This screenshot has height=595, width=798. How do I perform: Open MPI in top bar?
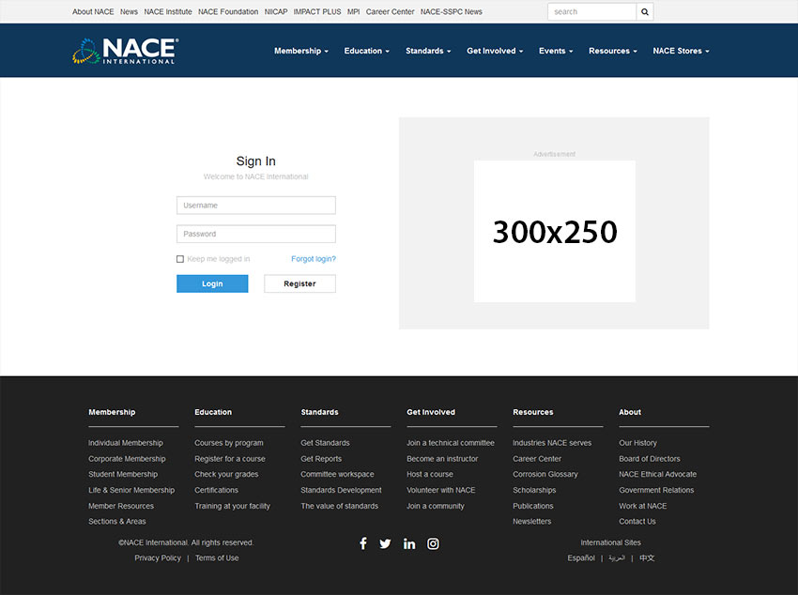coord(353,11)
